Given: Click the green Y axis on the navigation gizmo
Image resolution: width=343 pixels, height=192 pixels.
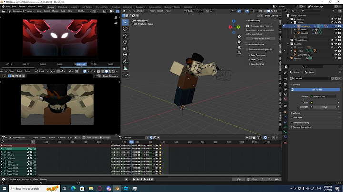Looking at the screenshot, I should click(238, 27).
